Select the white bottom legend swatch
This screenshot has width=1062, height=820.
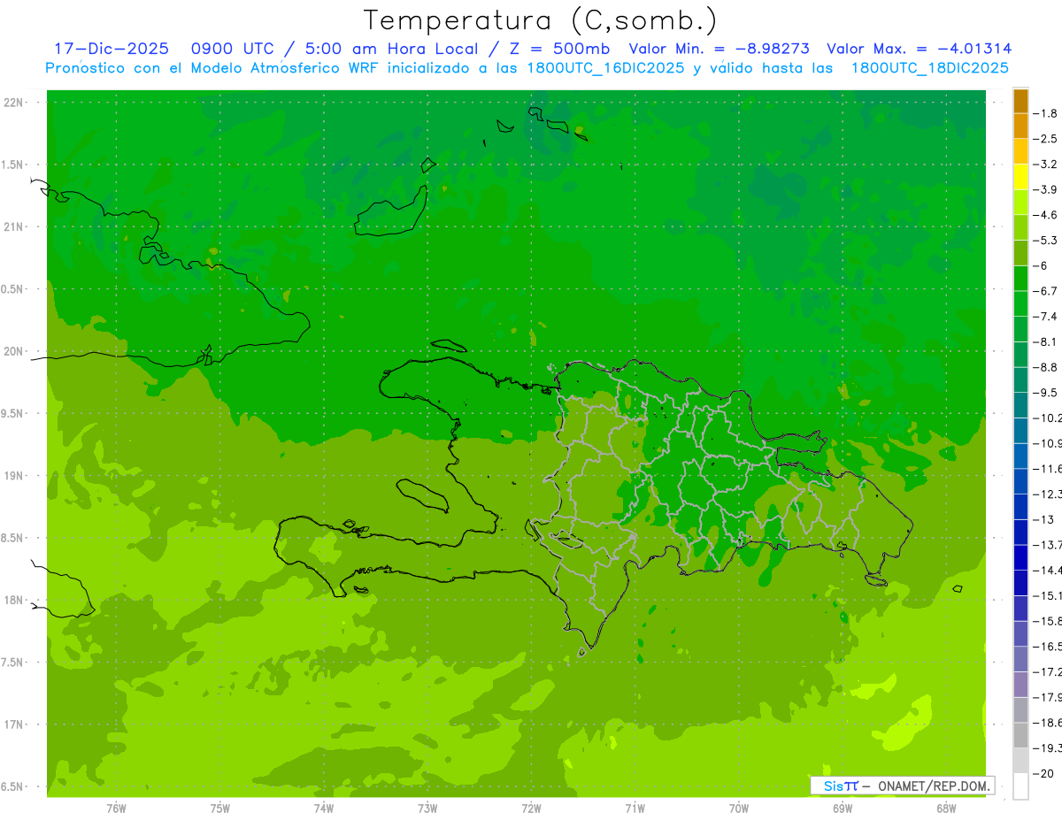point(1020,786)
